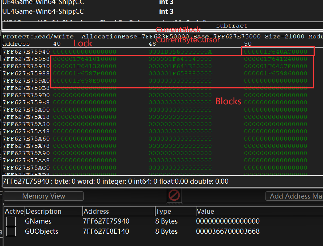Image resolution: width=323 pixels, height=246 pixels.
Task: Select hex value 0001D0560000000A in the dump
Action: click(180, 52)
